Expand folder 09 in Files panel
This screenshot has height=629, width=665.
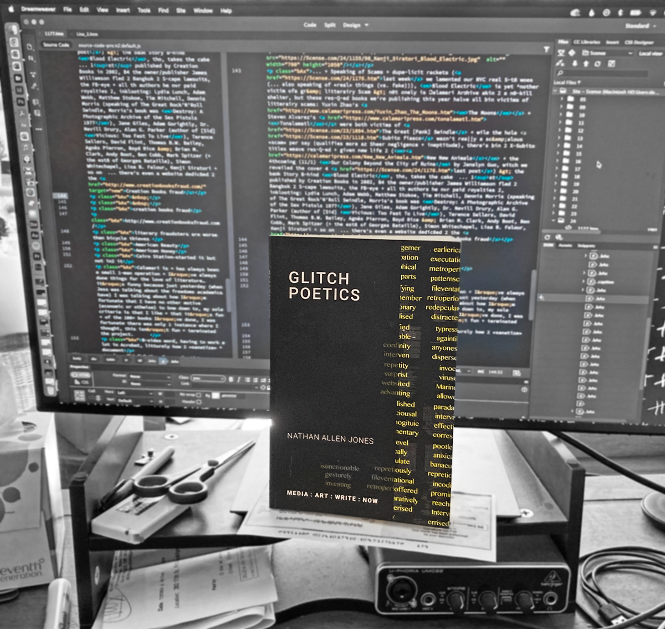point(561,107)
